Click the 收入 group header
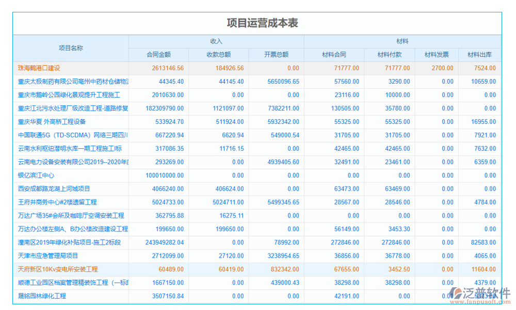This screenshot has height=310, width=516. pos(216,41)
